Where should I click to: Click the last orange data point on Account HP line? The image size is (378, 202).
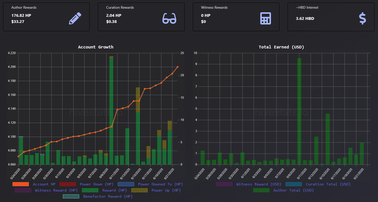tap(178, 67)
